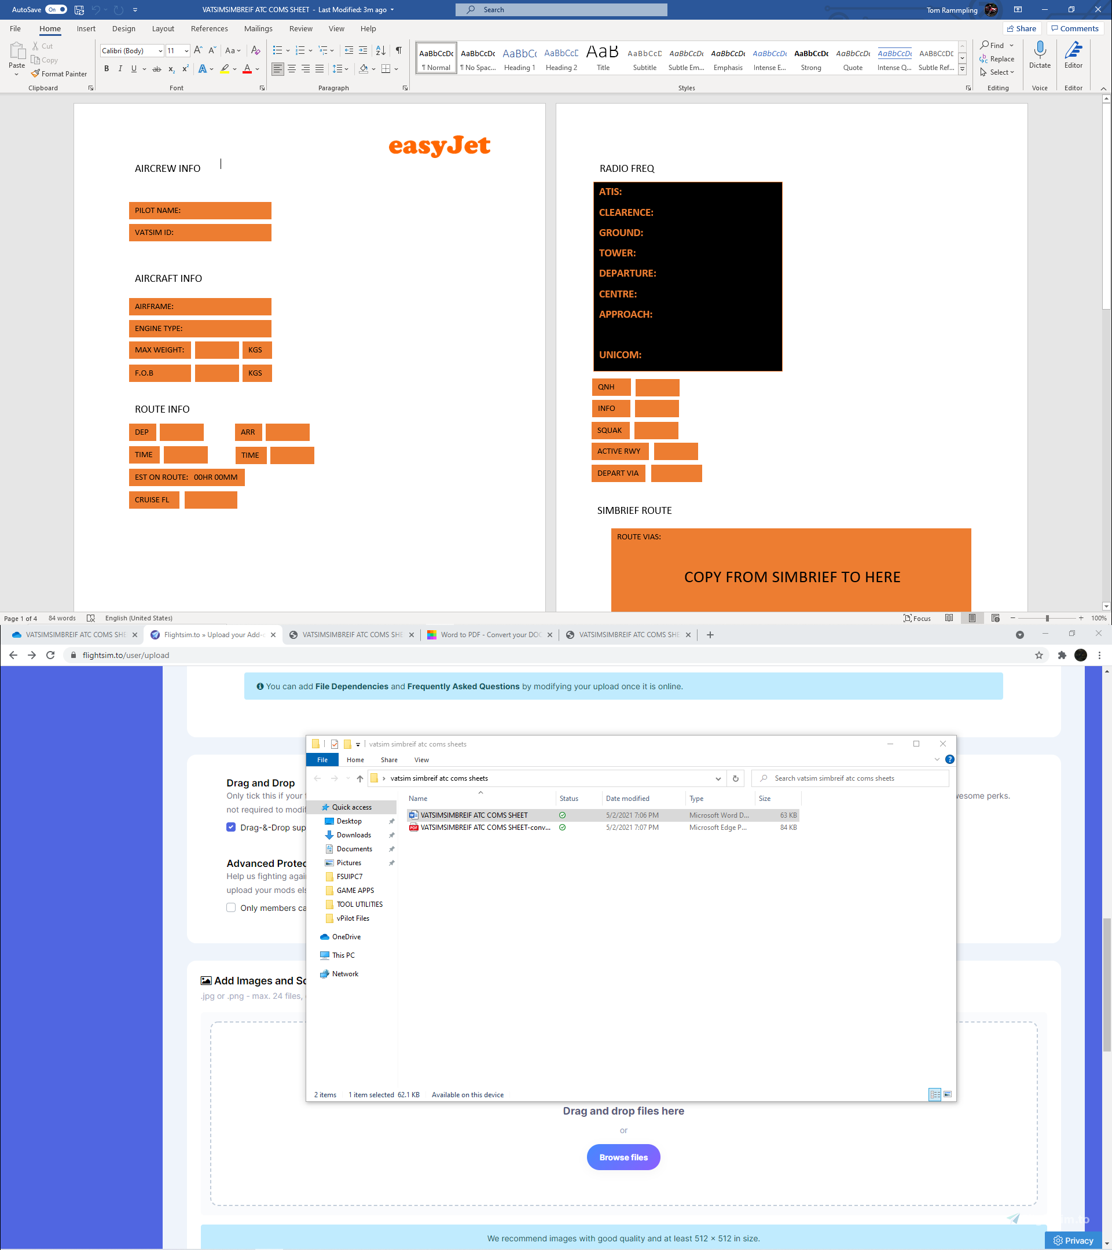Select the Format Painter tool
The width and height of the screenshot is (1112, 1250).
(x=59, y=73)
